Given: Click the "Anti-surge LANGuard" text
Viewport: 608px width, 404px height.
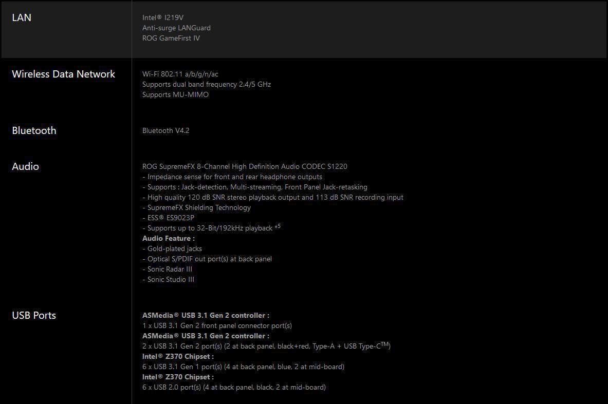Looking at the screenshot, I should [x=176, y=28].
